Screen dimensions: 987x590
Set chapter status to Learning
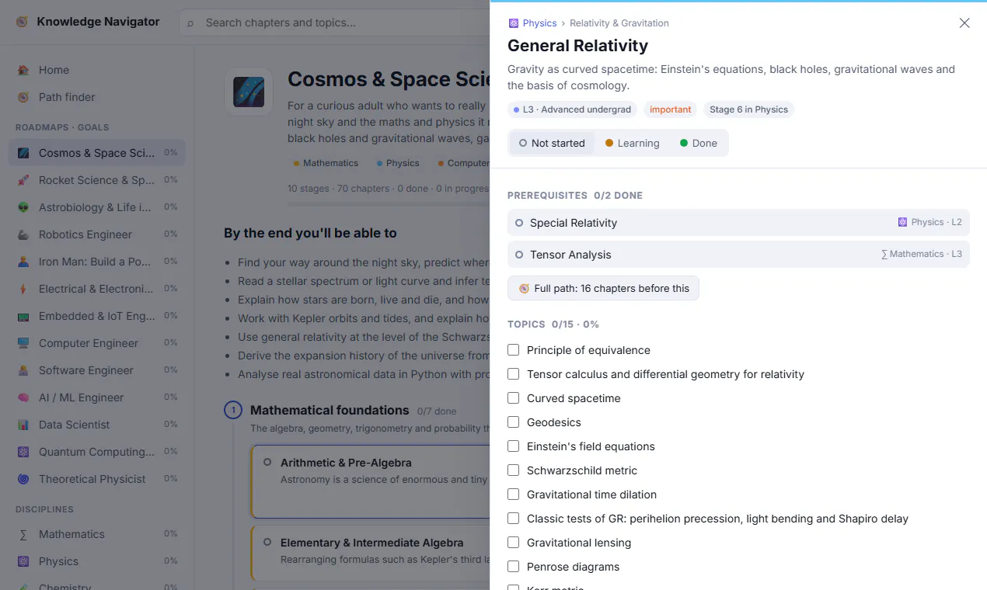click(x=632, y=143)
